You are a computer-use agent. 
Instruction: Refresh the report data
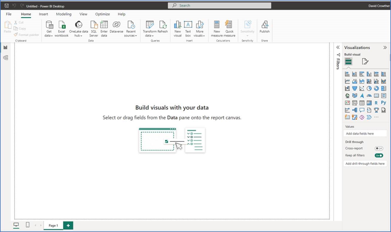pos(163,27)
